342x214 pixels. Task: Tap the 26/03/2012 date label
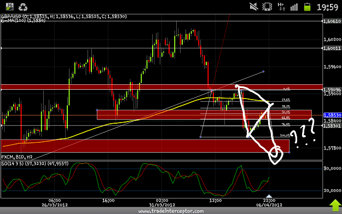tap(55, 205)
